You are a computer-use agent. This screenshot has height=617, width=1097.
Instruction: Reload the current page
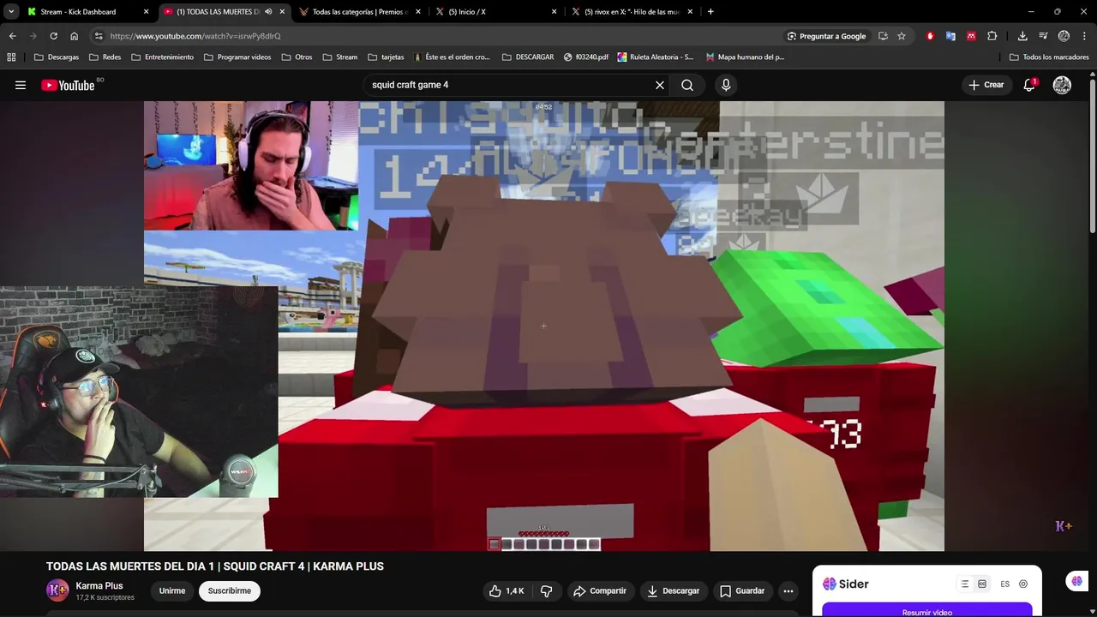[x=53, y=36]
